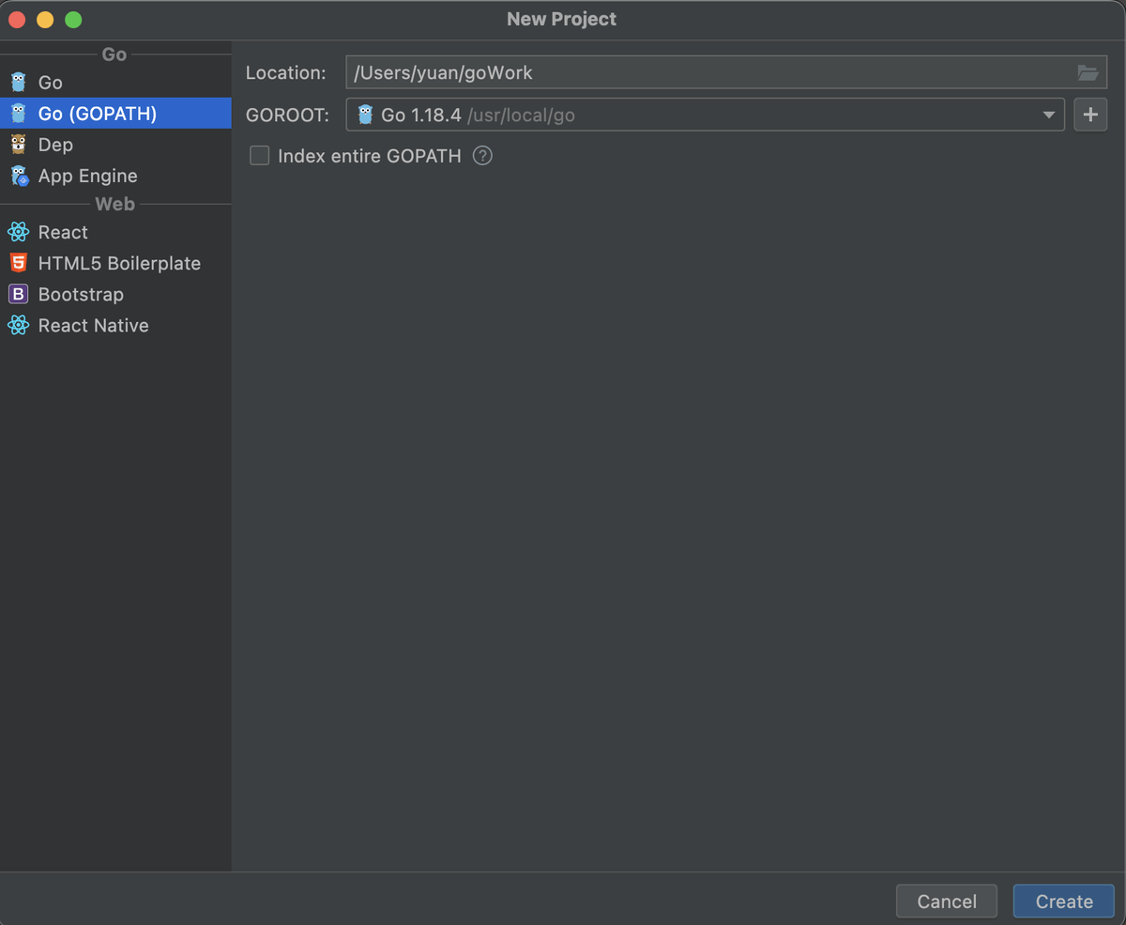
Task: Open the GOROOT dropdown arrow
Action: [x=1049, y=115]
